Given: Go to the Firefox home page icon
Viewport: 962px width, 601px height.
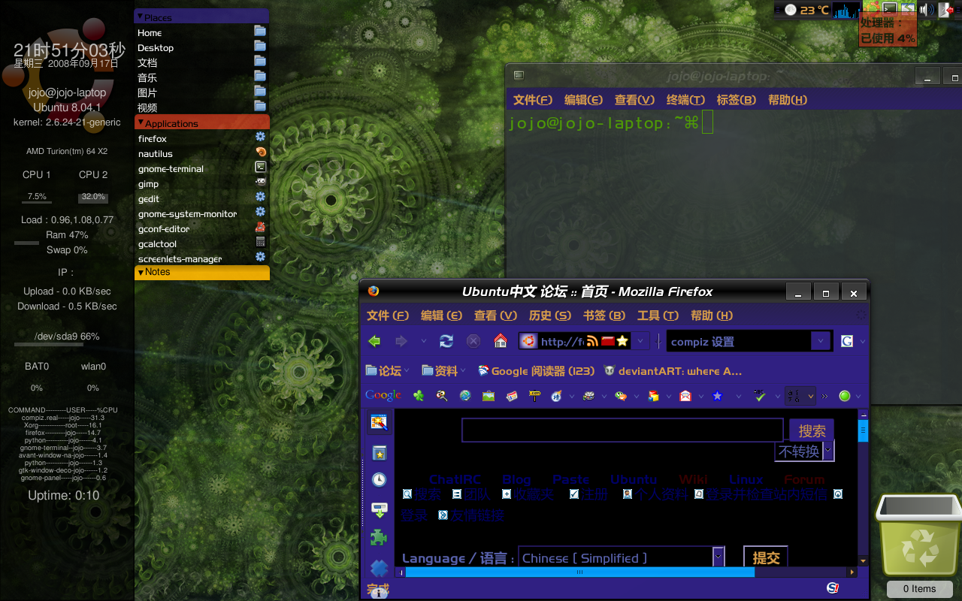Looking at the screenshot, I should pyautogui.click(x=501, y=342).
